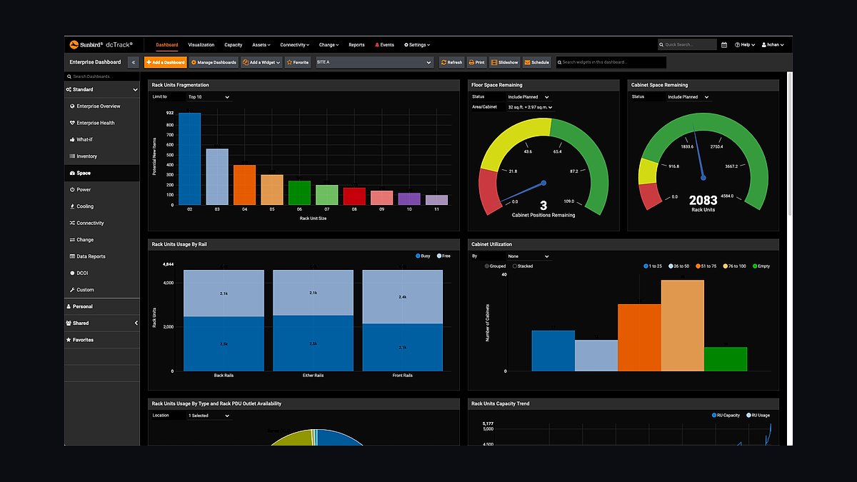The height and width of the screenshot is (482, 857).
Task: Open Events with alert bell
Action: [384, 44]
